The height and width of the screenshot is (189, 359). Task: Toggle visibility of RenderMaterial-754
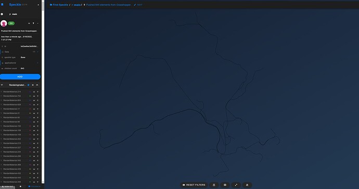tap(34, 96)
